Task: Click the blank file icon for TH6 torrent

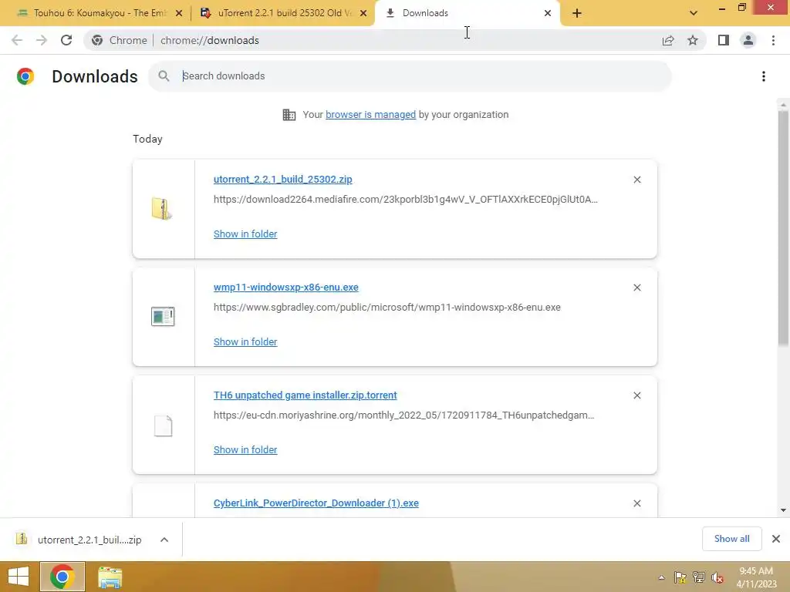Action: (x=163, y=425)
